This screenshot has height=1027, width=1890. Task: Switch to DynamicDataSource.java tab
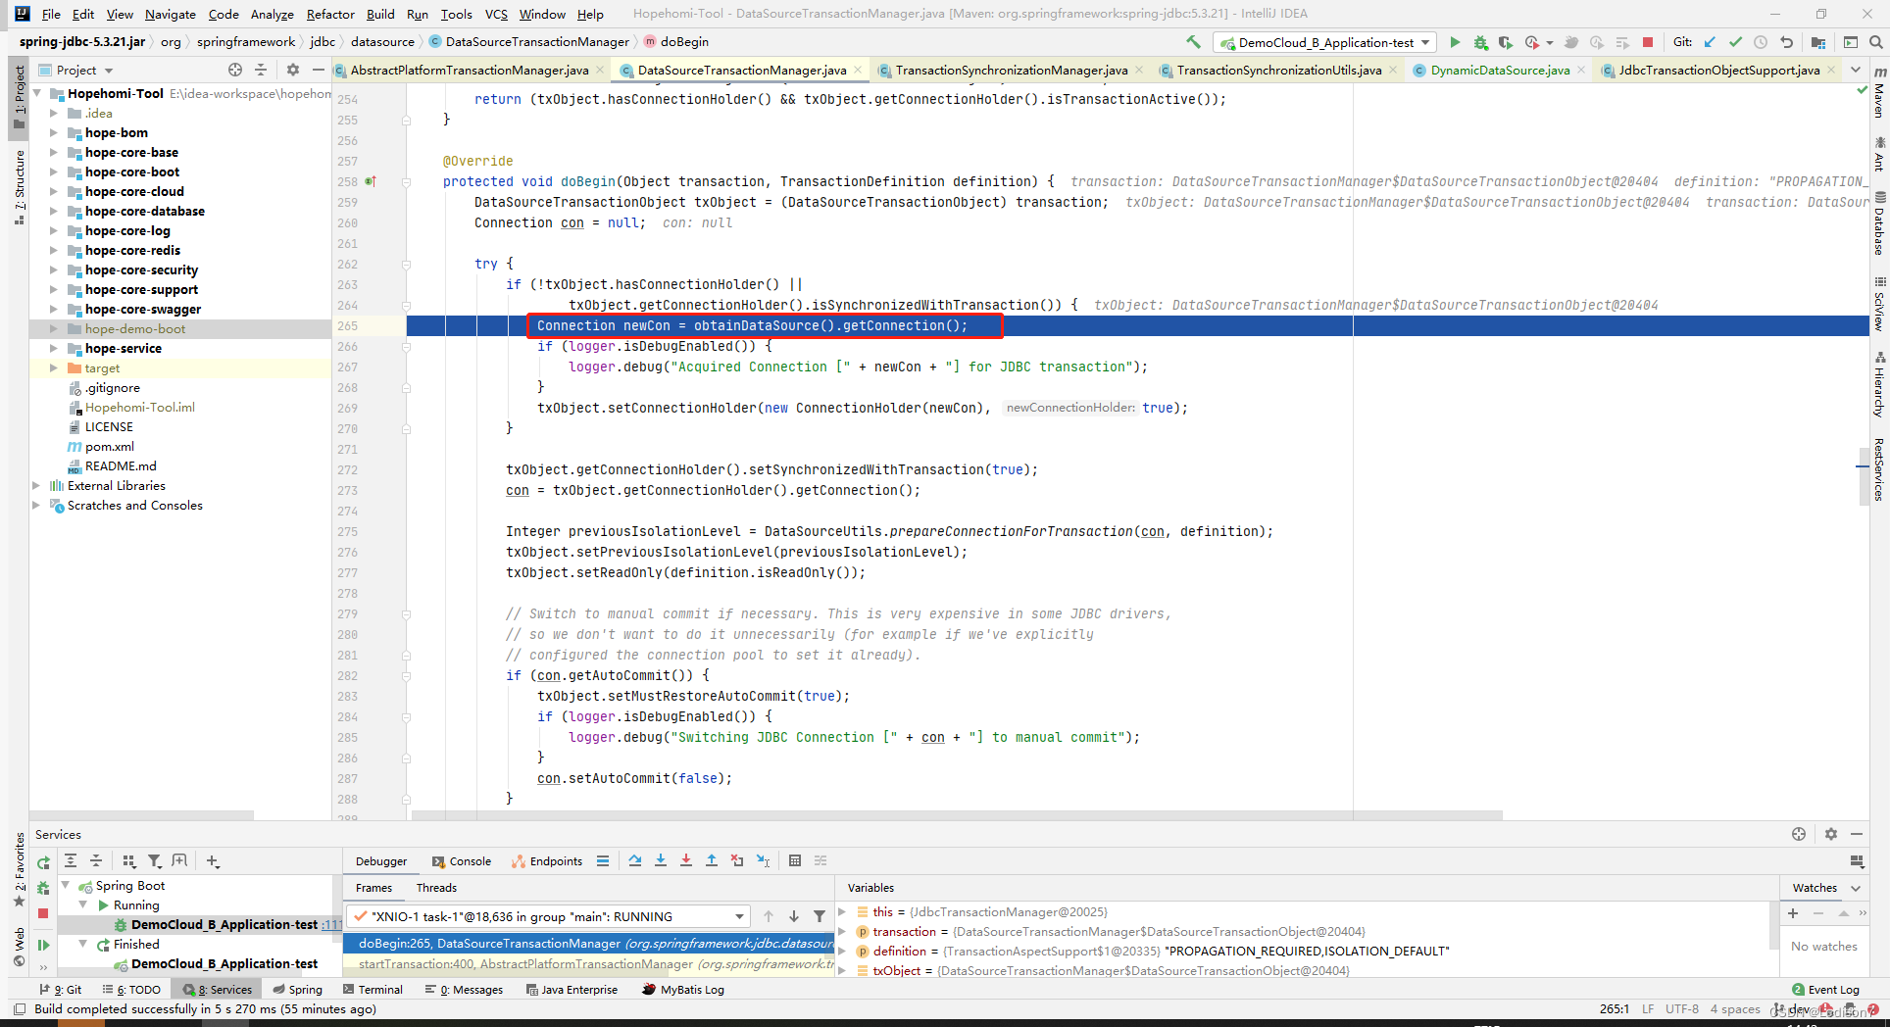point(1500,70)
